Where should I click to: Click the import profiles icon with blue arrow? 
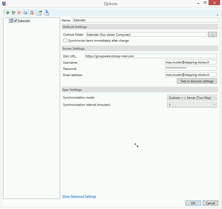pyautogui.click(x=47, y=12)
